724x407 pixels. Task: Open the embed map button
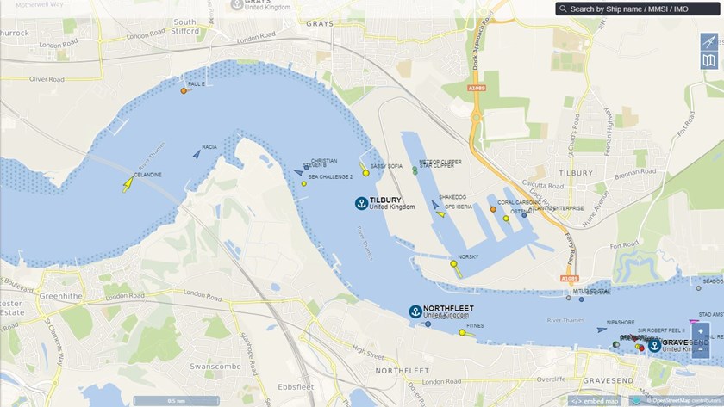tap(595, 401)
